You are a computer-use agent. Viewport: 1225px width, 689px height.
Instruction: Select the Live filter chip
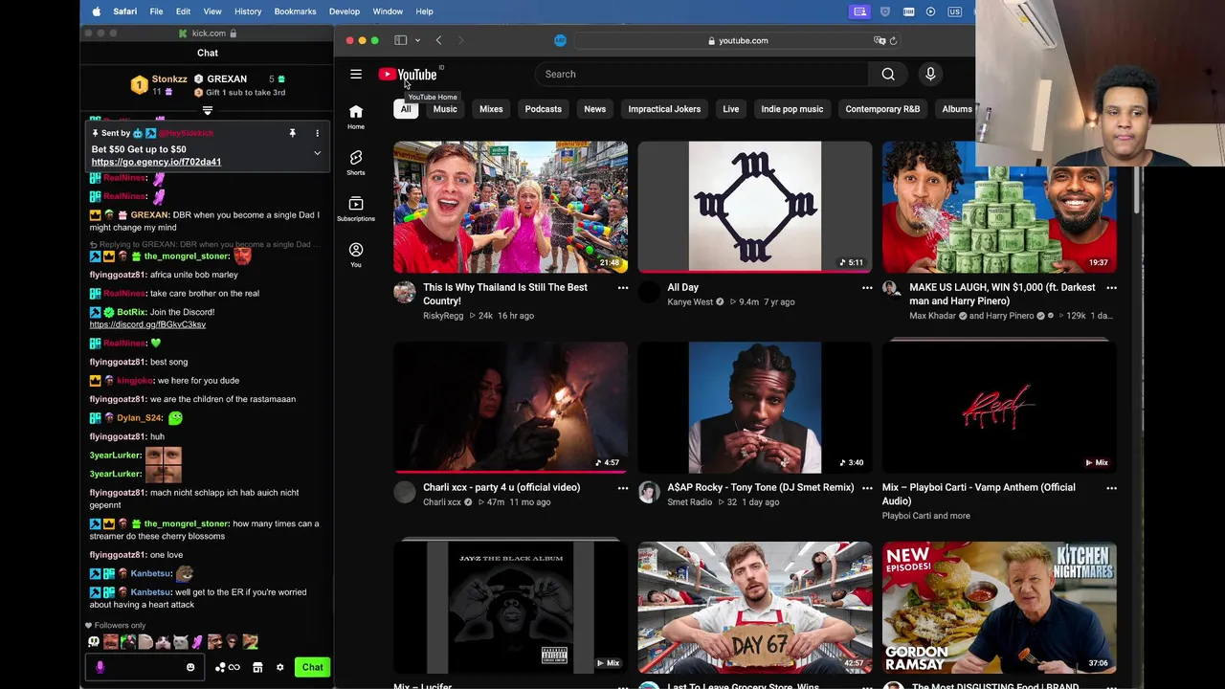coord(731,109)
